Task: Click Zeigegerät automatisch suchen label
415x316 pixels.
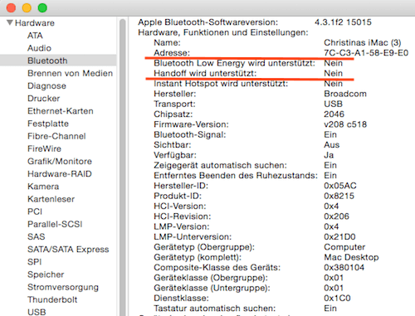Action: tap(220, 165)
